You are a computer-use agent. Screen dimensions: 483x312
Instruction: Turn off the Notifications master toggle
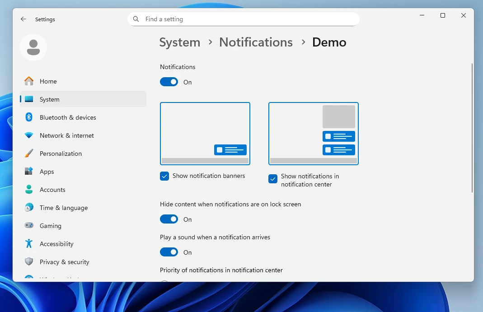pos(169,82)
